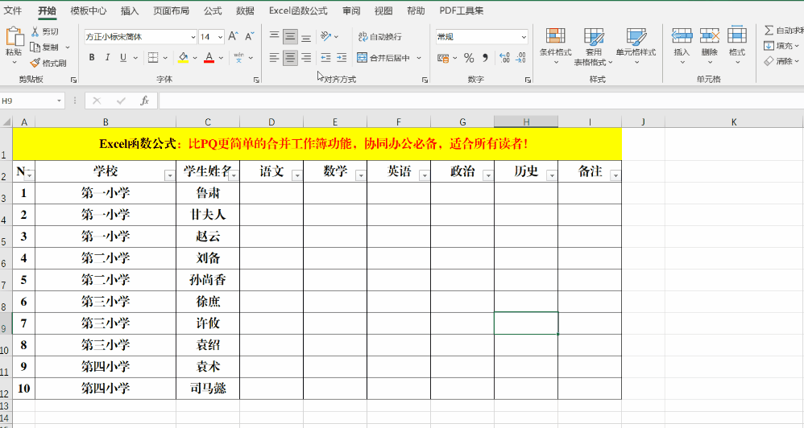Open Conditional Formatting icon
The image size is (804, 428).
point(555,36)
